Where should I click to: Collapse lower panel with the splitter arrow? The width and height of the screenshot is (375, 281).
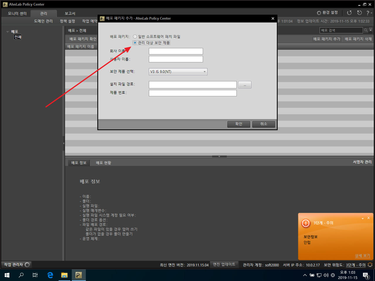pos(219,157)
